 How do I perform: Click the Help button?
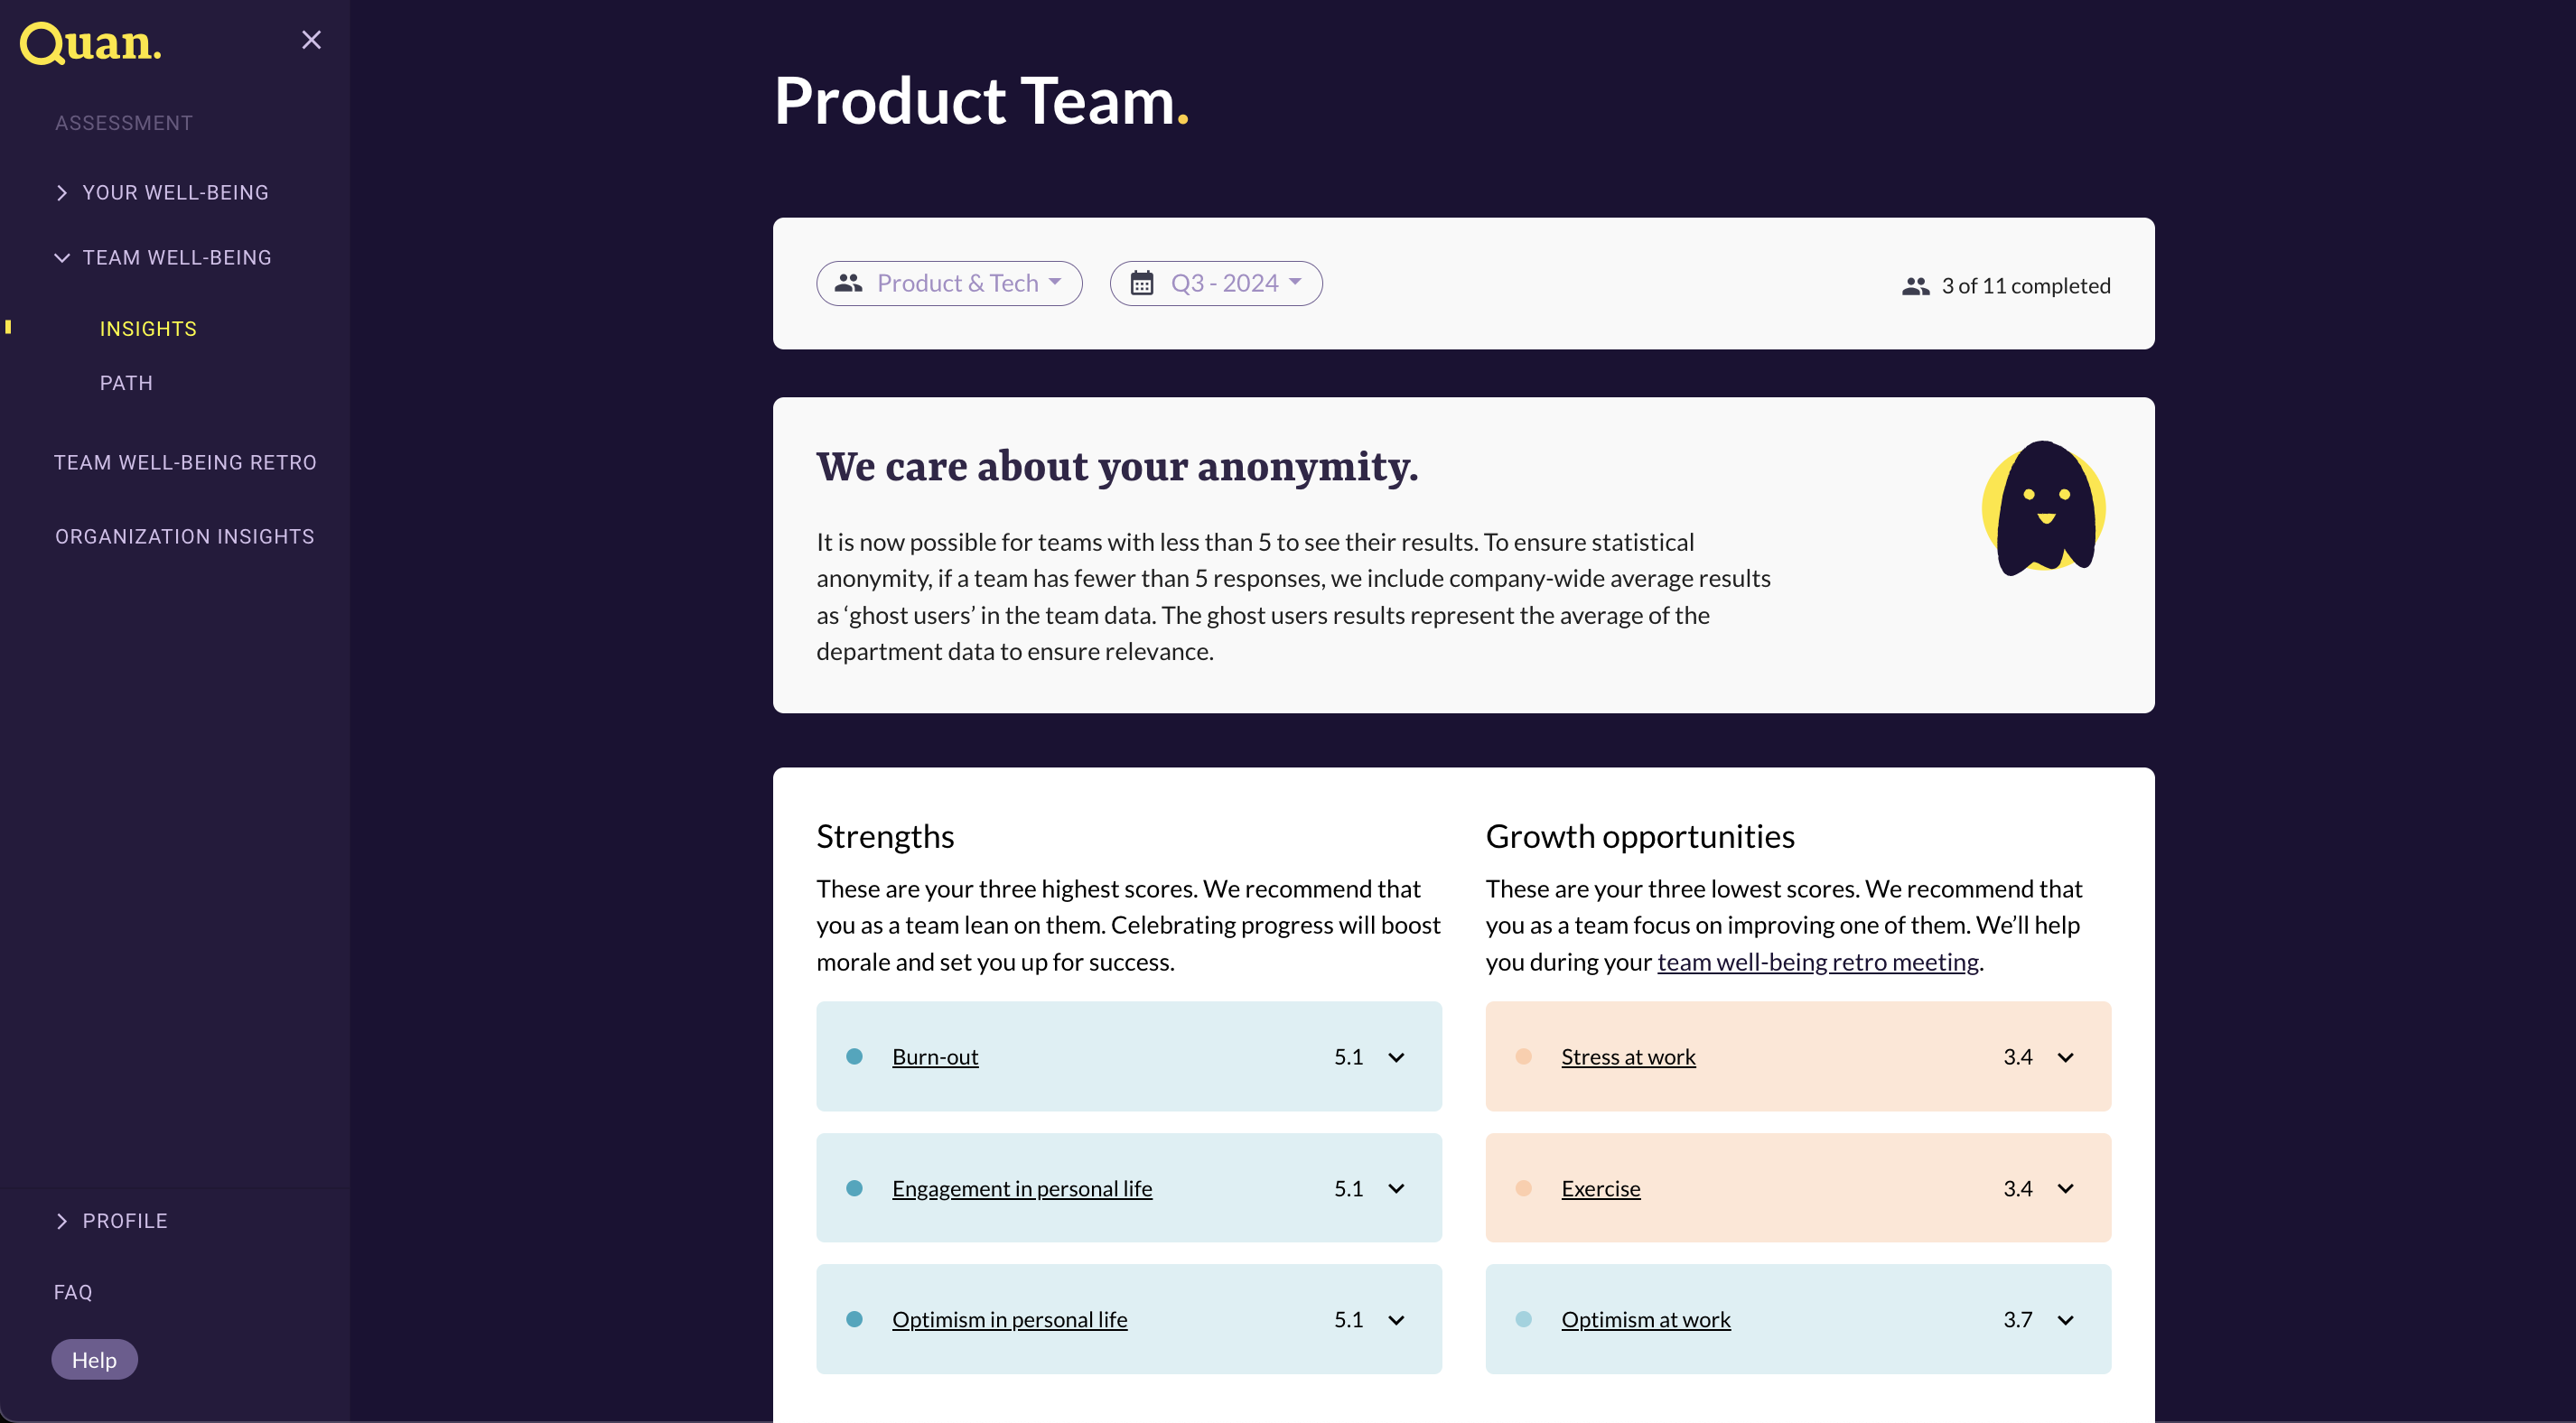[x=95, y=1358]
